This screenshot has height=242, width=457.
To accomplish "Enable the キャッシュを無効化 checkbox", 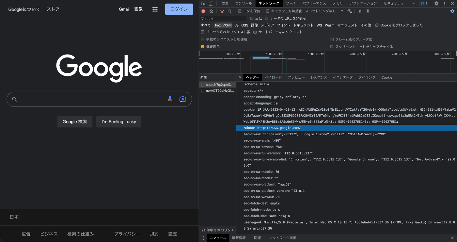I will click(268, 11).
